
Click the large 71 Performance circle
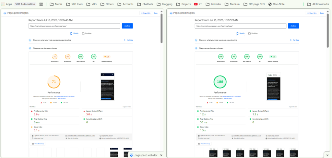54,82
